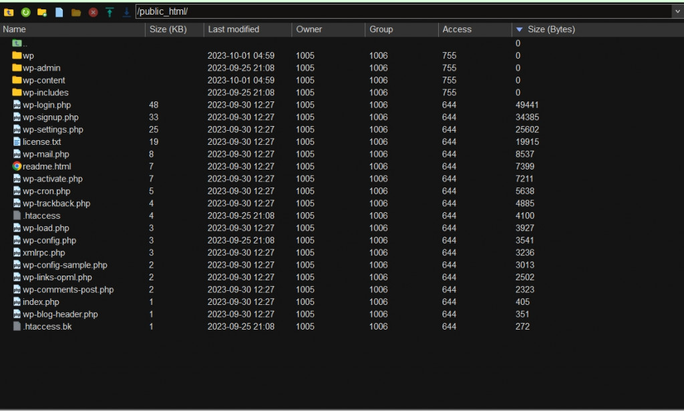
Task: Click the 351 bytes value for wp-blog-header.php
Action: [522, 314]
